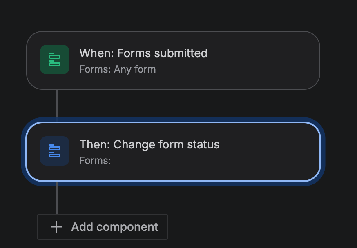This screenshot has height=248, width=357.
Task: Click the connector line between trigger and action
Action: point(57,104)
